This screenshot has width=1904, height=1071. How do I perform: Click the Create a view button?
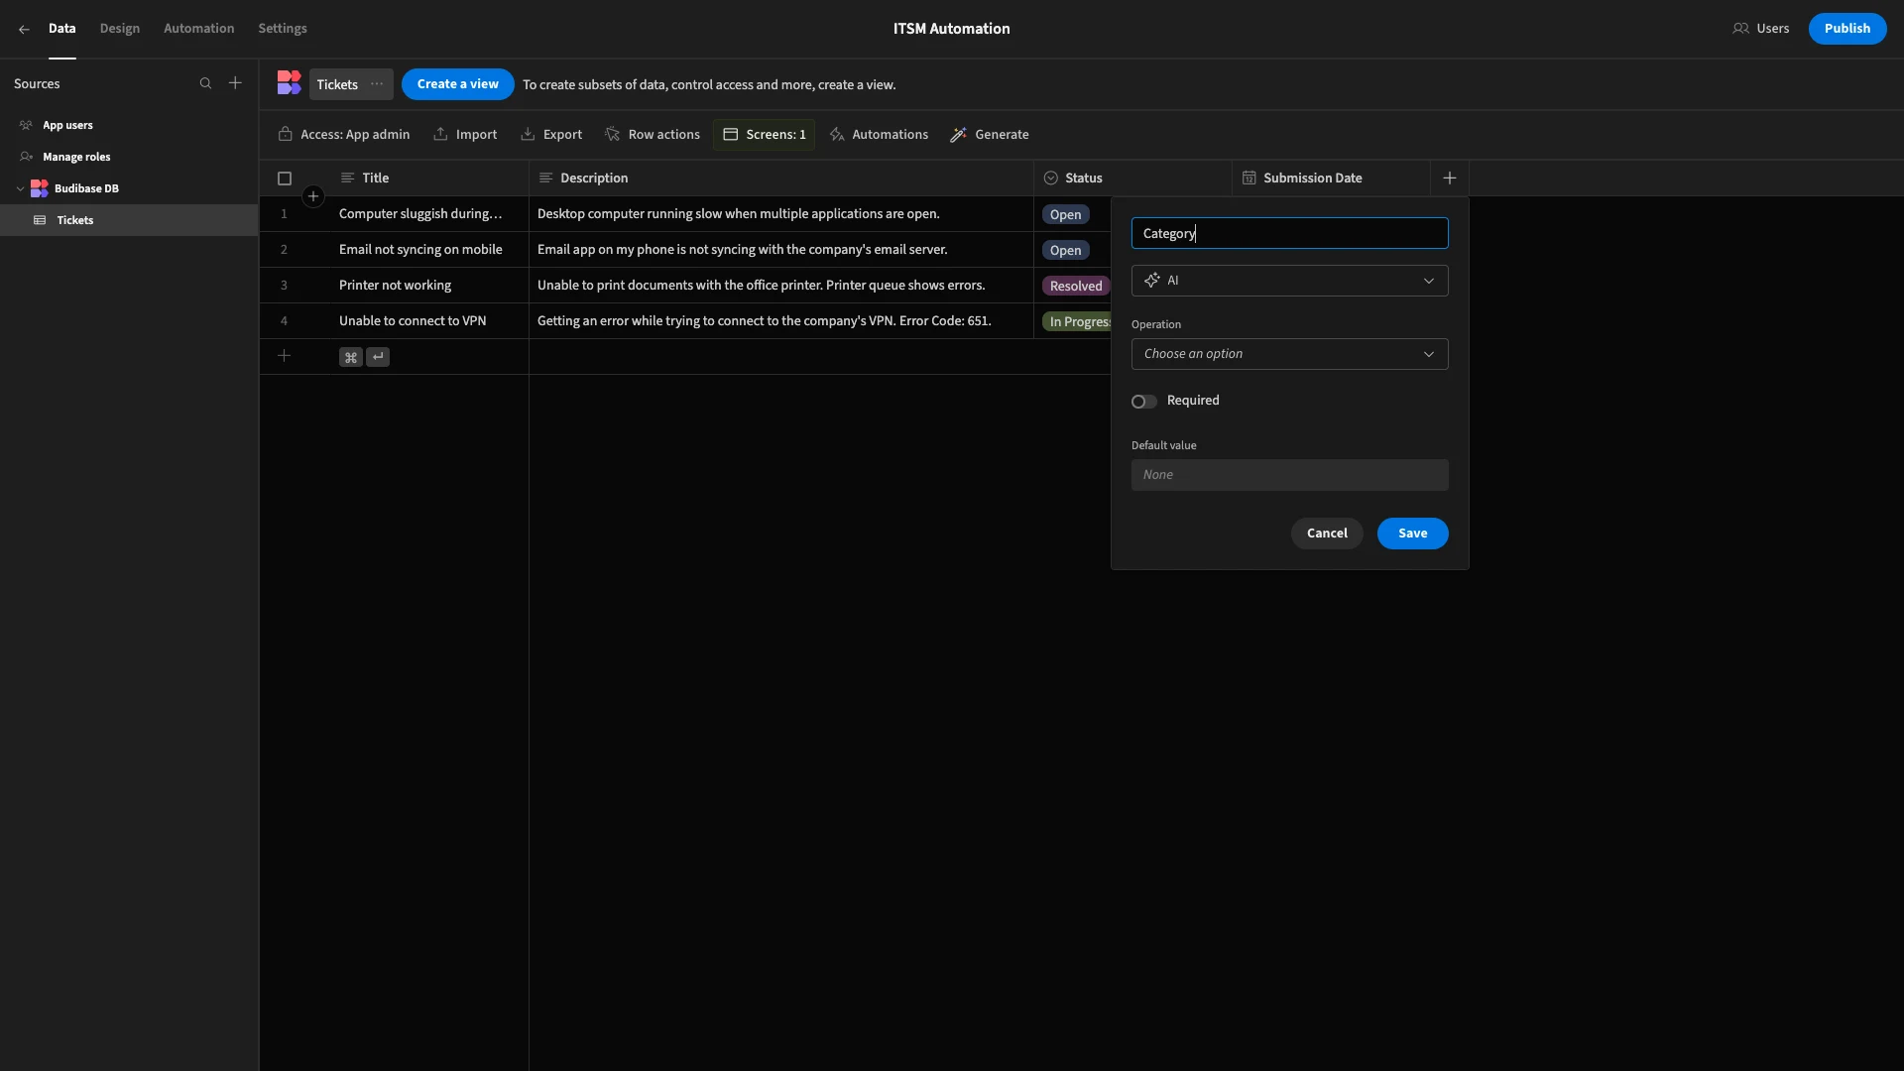[x=457, y=84]
